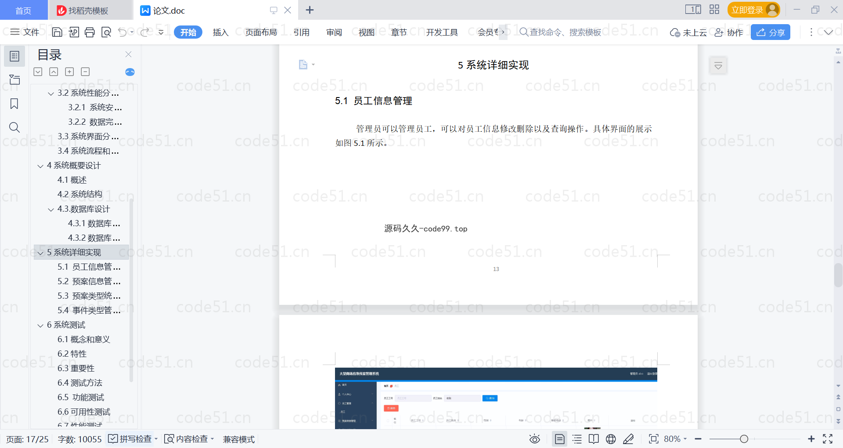Click the 字数: 10055 word count

click(x=79, y=439)
